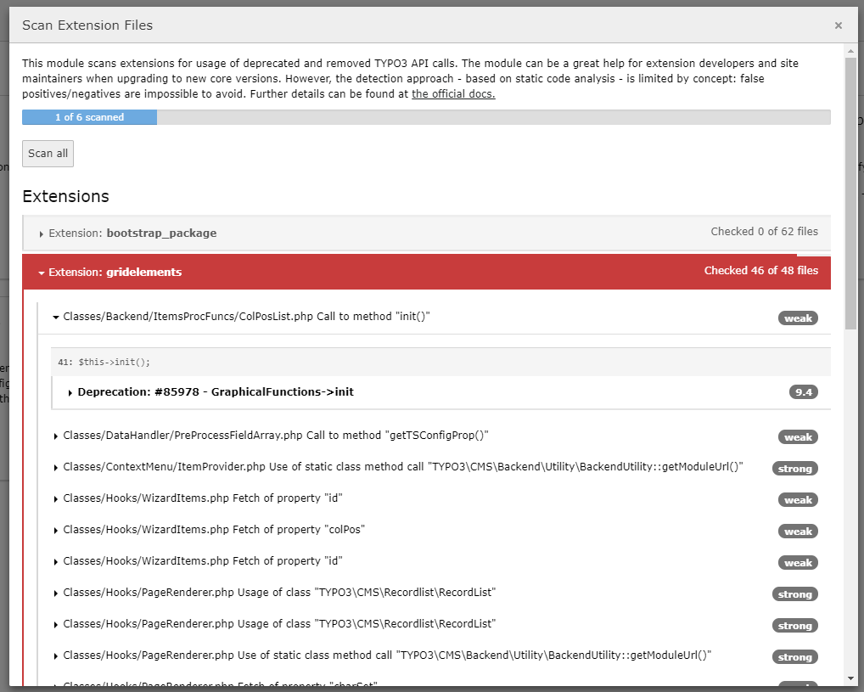
Task: Open the official docs link
Action: (453, 93)
